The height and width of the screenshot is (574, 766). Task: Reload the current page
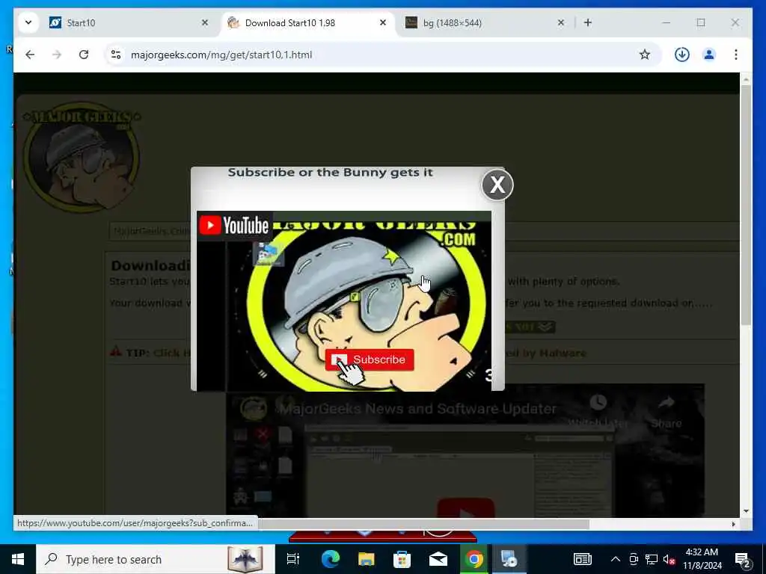pos(84,55)
